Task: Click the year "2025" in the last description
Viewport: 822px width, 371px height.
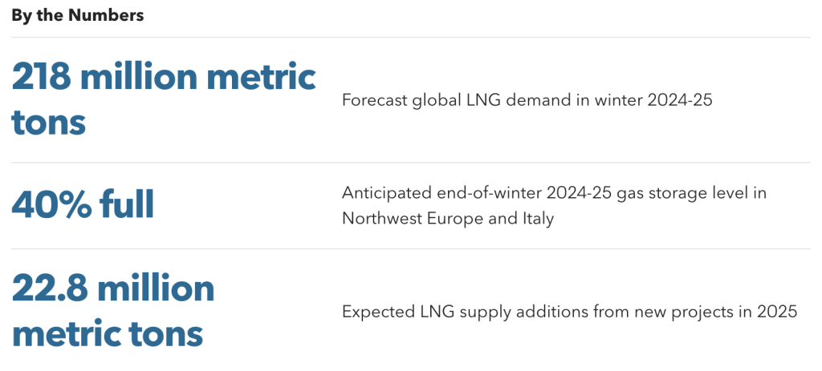Action: [x=776, y=312]
